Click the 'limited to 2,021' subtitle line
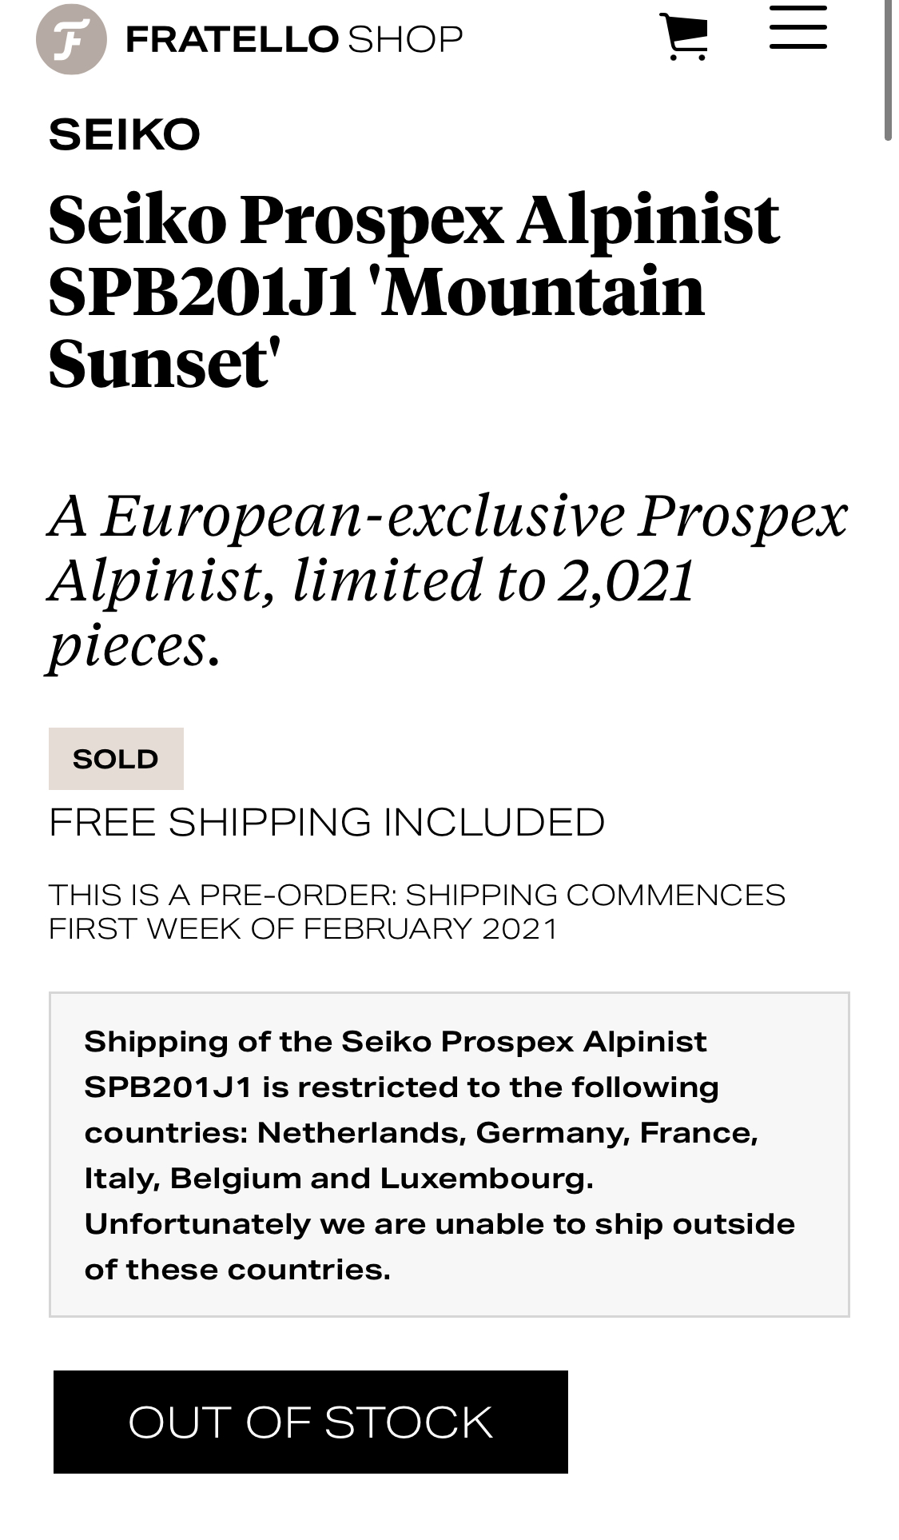Image resolution: width=899 pixels, height=1540 pixels. [493, 580]
